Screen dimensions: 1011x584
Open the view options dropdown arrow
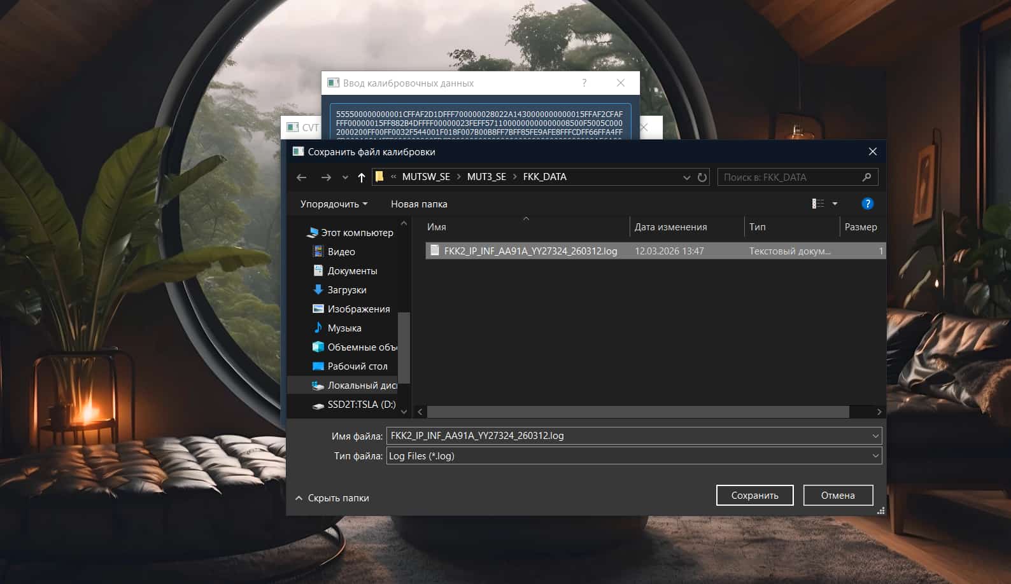tap(835, 204)
